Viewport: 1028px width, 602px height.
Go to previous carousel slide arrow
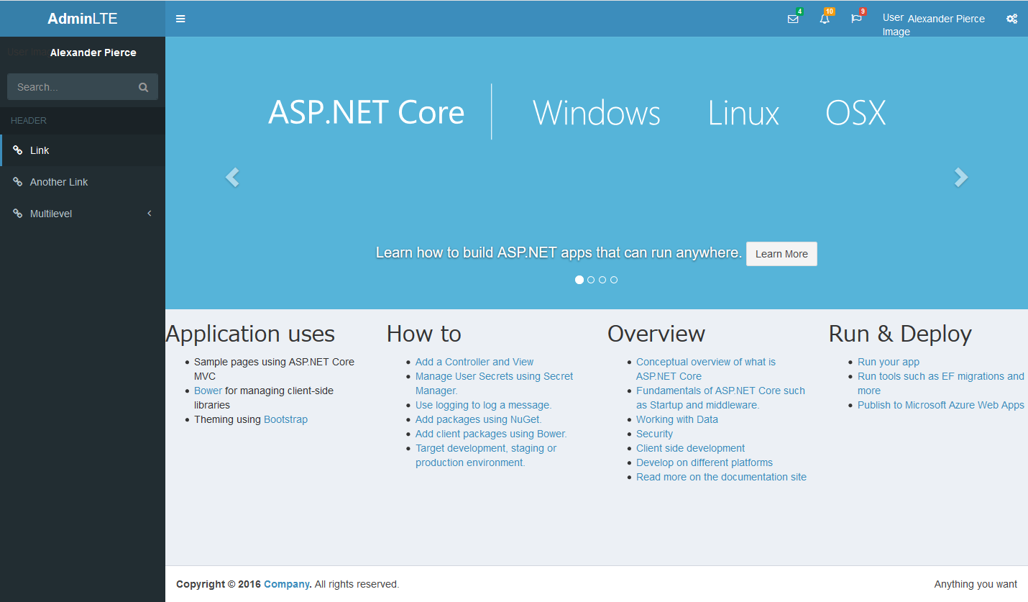231,177
